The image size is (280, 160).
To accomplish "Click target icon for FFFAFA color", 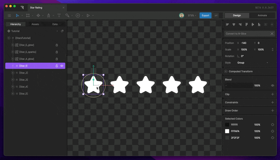I will click(x=273, y=131).
